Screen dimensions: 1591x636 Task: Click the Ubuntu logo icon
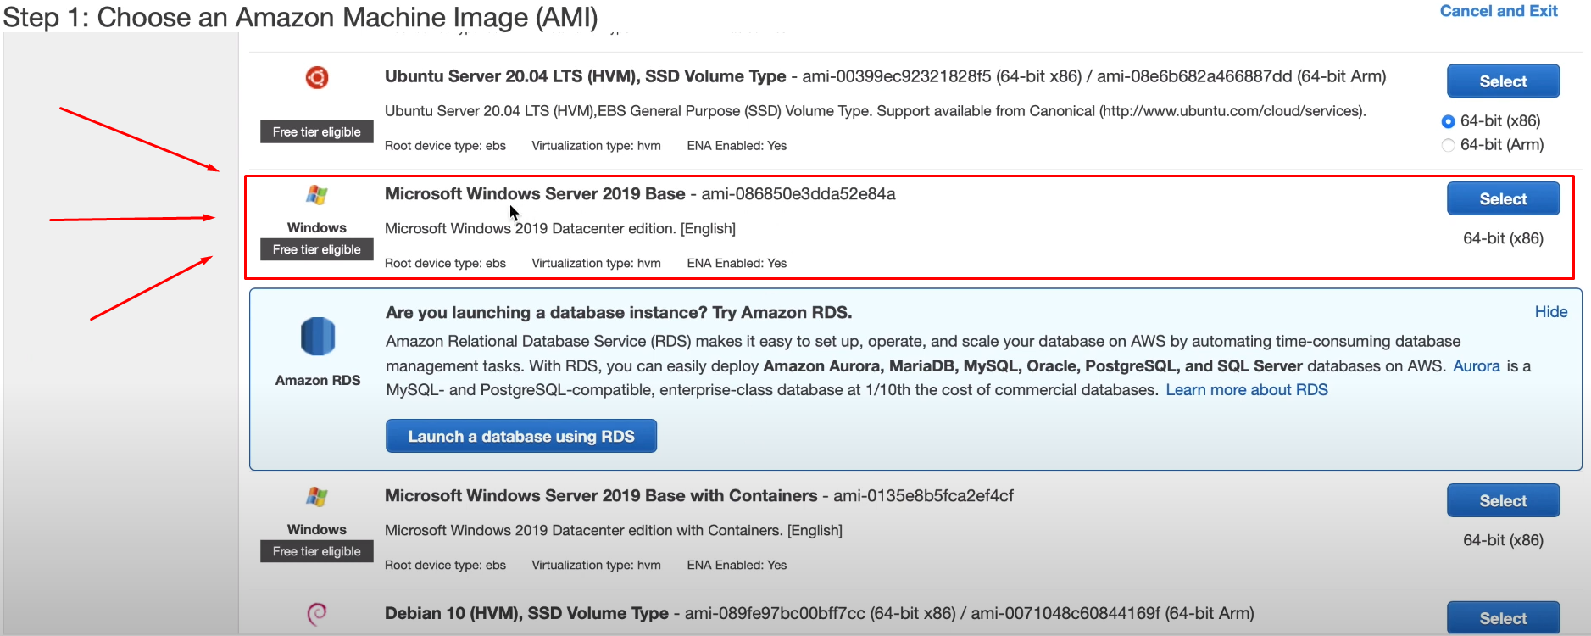click(x=317, y=78)
